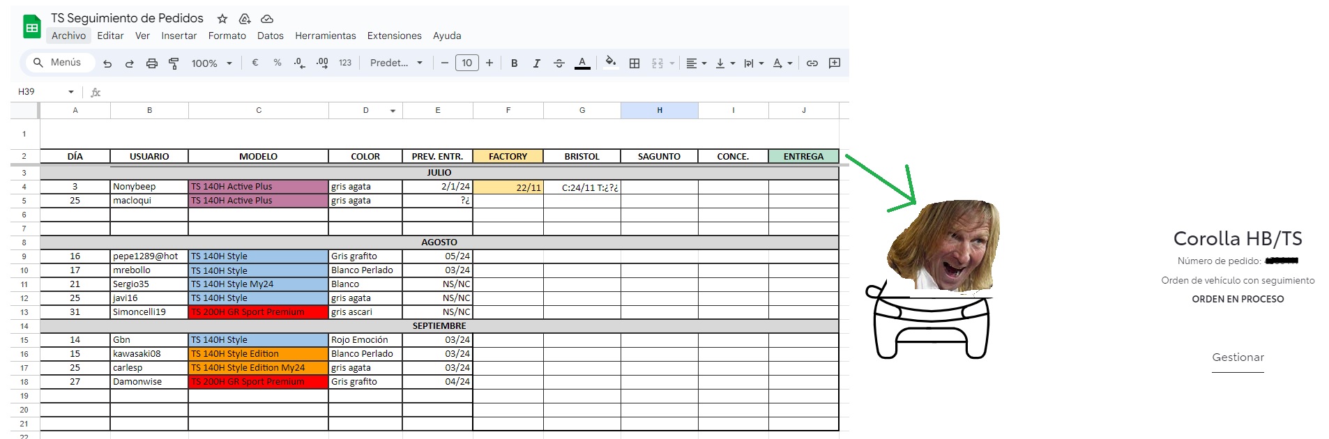Toggle strikethrough formatting
This screenshot has height=439, width=1329.
[559, 63]
